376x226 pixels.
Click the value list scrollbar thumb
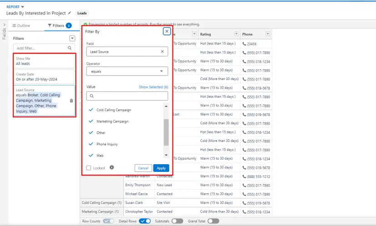(166, 132)
